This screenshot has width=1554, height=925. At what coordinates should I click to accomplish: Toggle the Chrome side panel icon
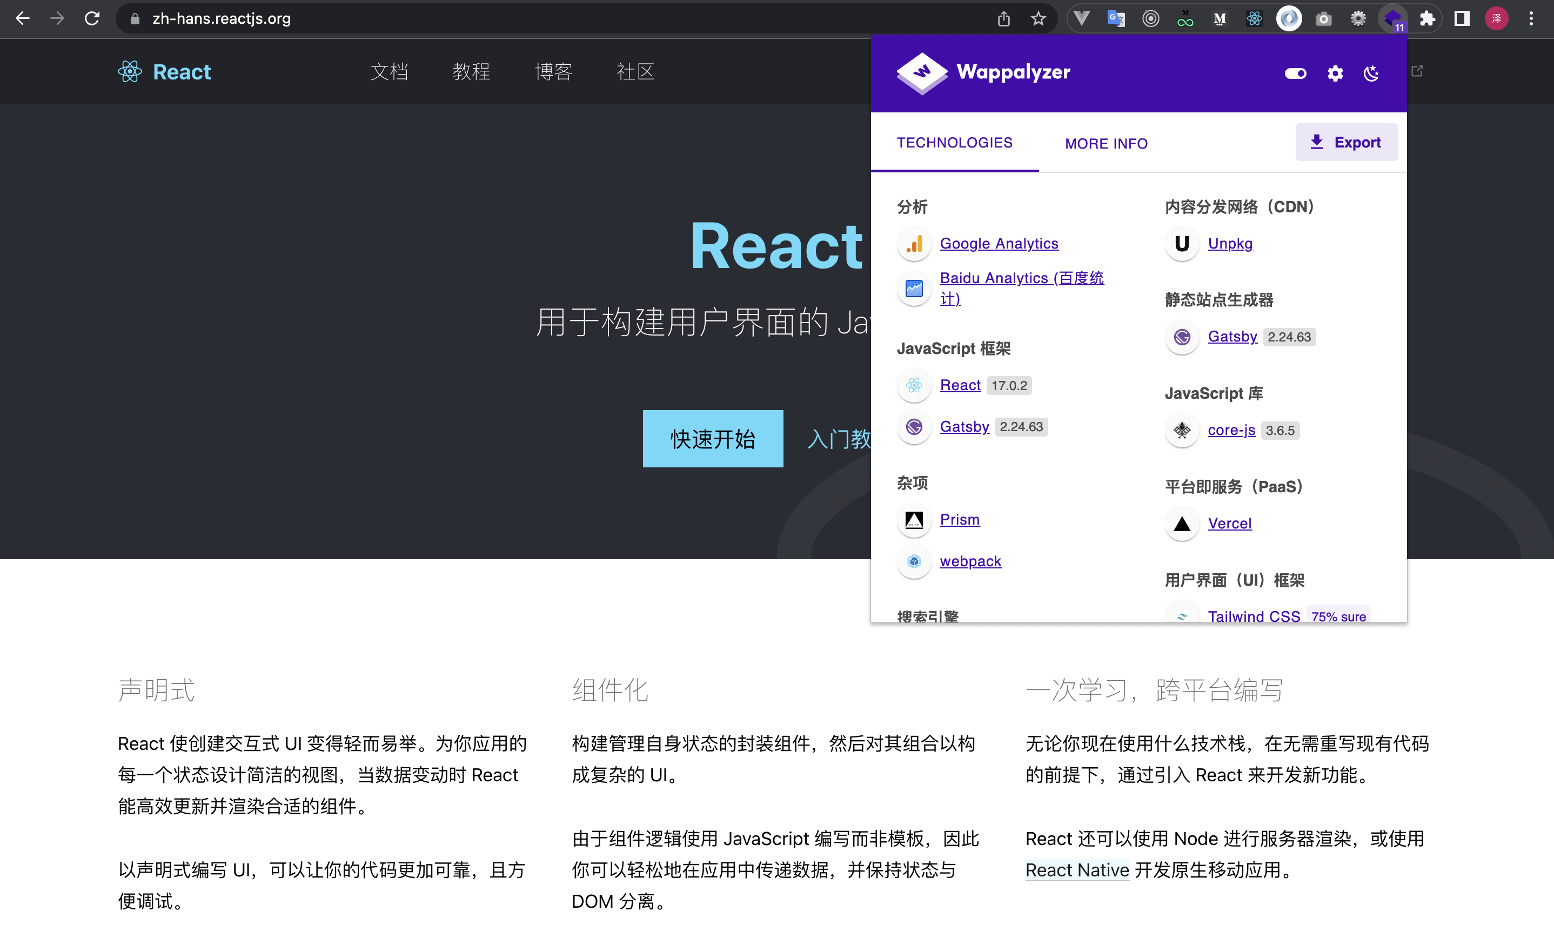pyautogui.click(x=1462, y=19)
